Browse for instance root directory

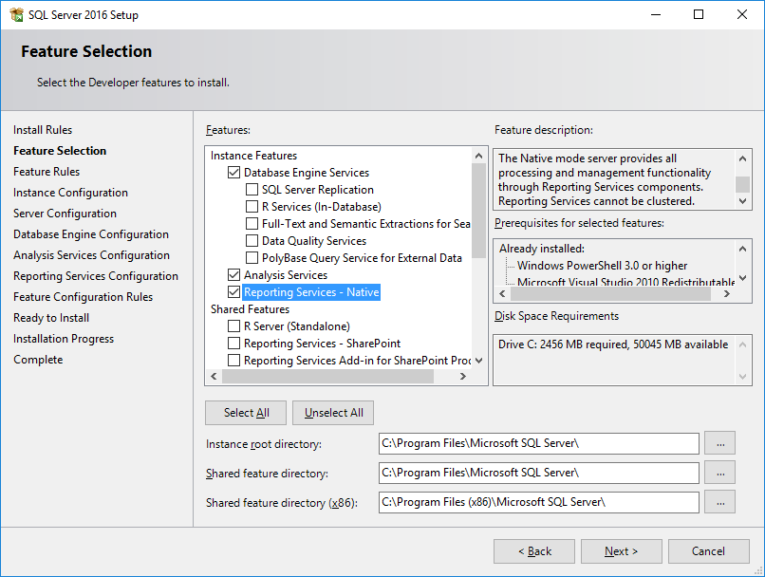pos(720,443)
